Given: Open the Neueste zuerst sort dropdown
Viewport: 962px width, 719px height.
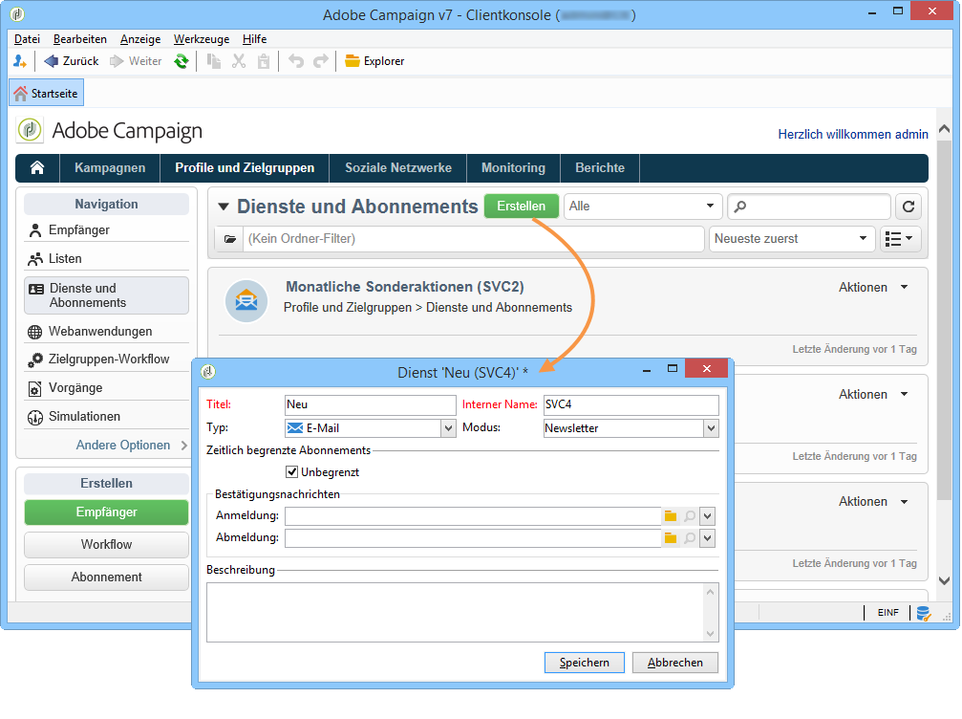Looking at the screenshot, I should click(x=792, y=239).
